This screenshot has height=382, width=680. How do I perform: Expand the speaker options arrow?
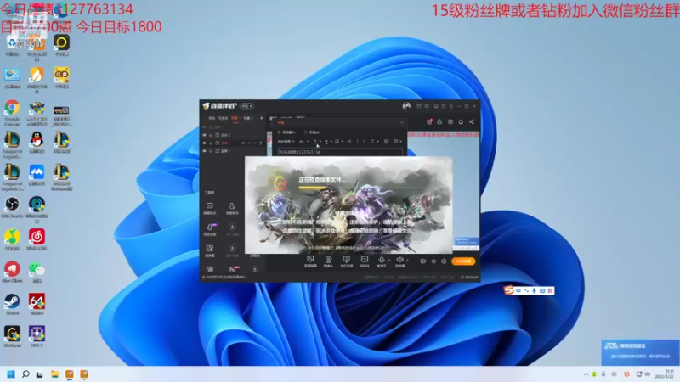(x=408, y=261)
